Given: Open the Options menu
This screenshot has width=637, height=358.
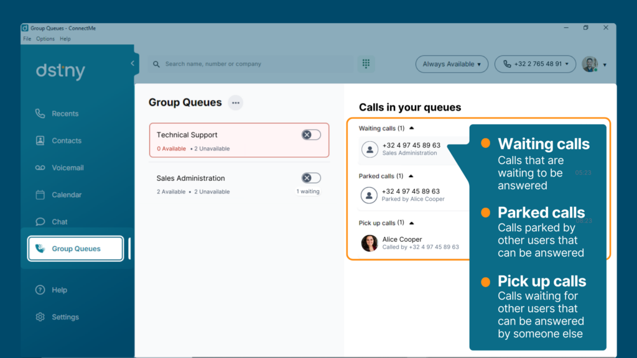Looking at the screenshot, I should pyautogui.click(x=45, y=39).
